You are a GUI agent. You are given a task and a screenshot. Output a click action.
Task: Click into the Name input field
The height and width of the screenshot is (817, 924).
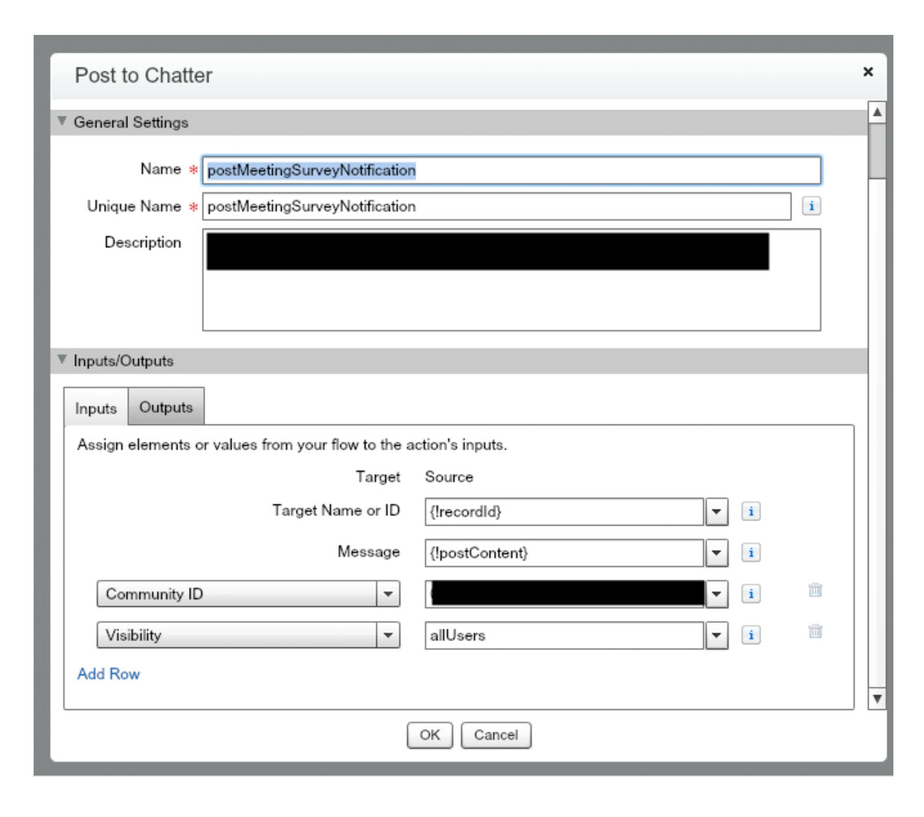[511, 170]
